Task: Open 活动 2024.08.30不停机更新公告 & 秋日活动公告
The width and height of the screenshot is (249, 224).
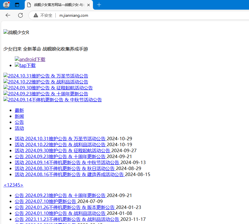Action: coord(65,168)
